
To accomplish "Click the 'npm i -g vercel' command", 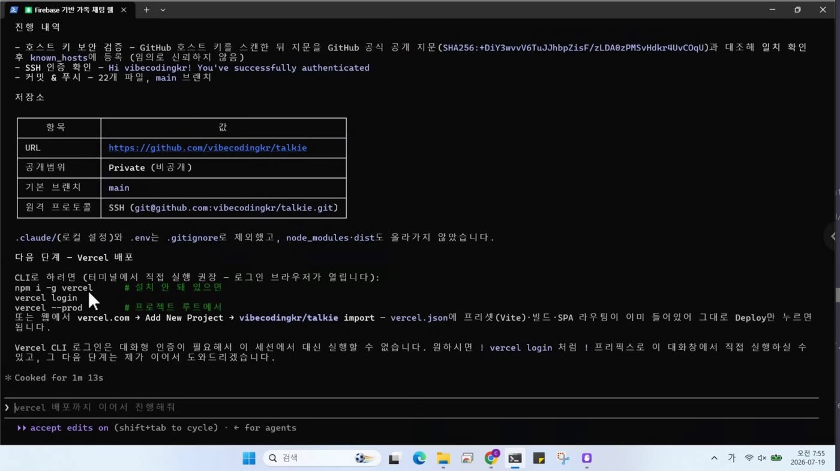I will pos(53,288).
